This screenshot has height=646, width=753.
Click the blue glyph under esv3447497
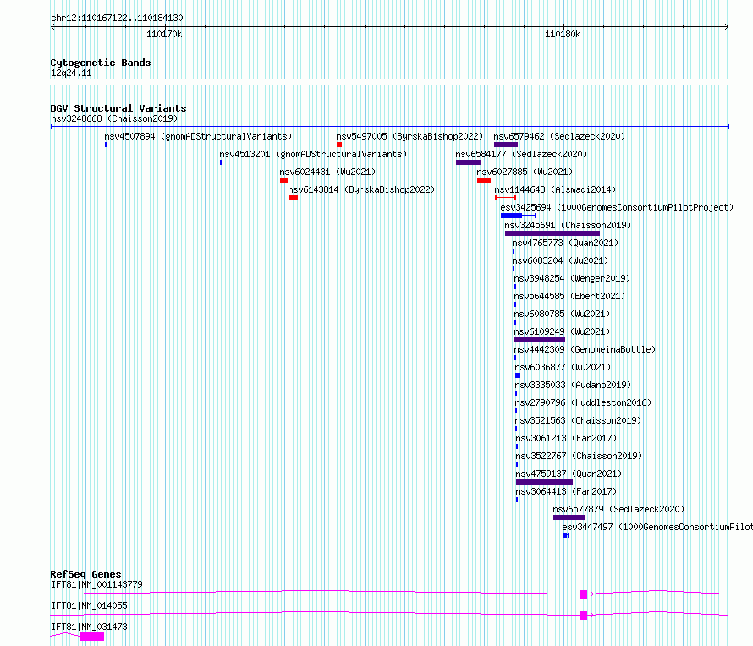[x=566, y=535]
